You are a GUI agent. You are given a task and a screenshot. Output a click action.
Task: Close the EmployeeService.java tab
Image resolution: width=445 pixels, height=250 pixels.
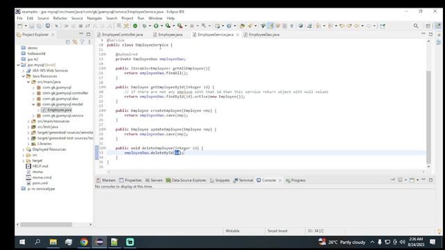(238, 35)
